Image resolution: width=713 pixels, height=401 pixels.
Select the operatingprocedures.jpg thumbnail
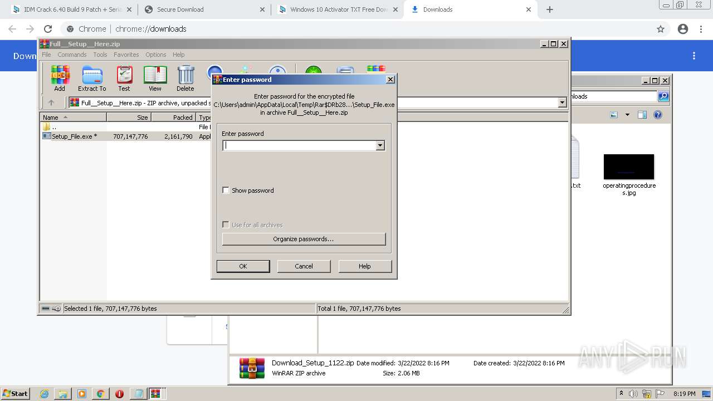tap(629, 167)
